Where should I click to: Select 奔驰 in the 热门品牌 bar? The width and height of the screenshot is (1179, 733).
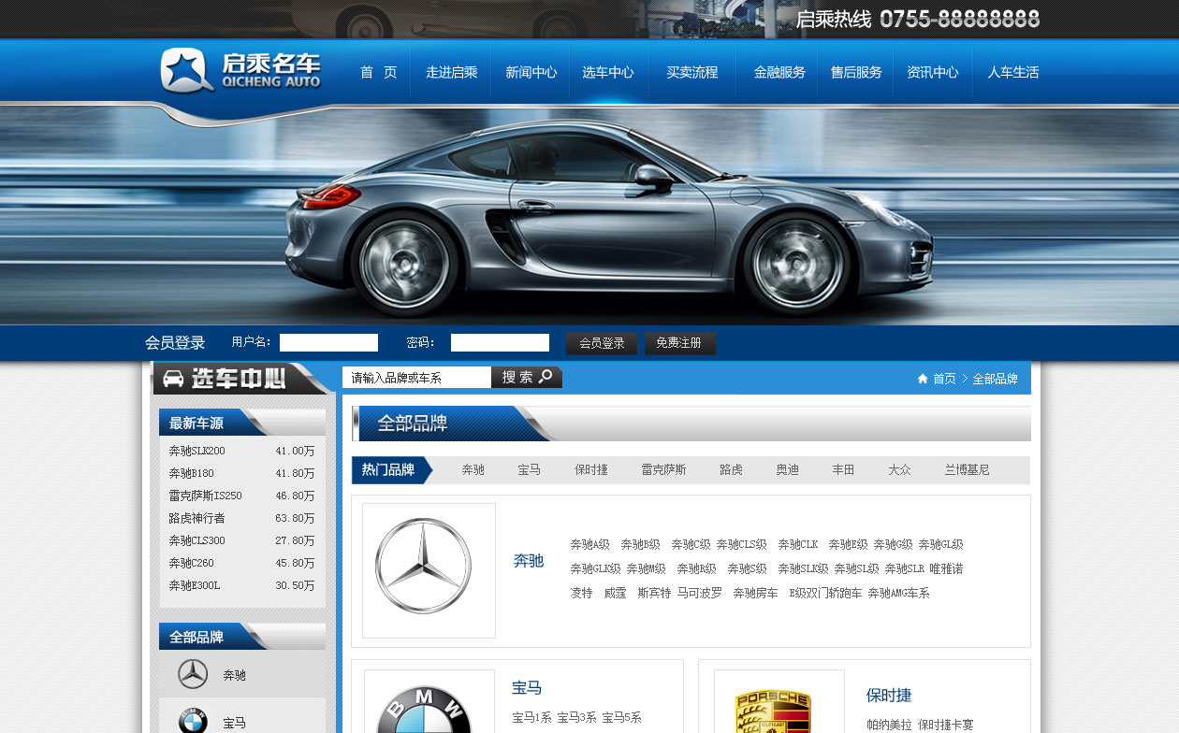pos(473,469)
